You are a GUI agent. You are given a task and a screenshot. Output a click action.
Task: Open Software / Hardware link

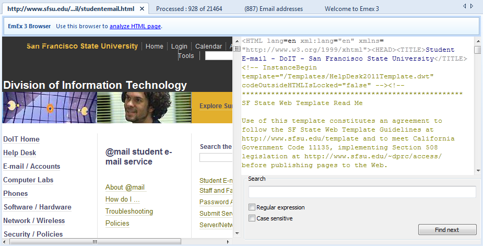point(37,207)
